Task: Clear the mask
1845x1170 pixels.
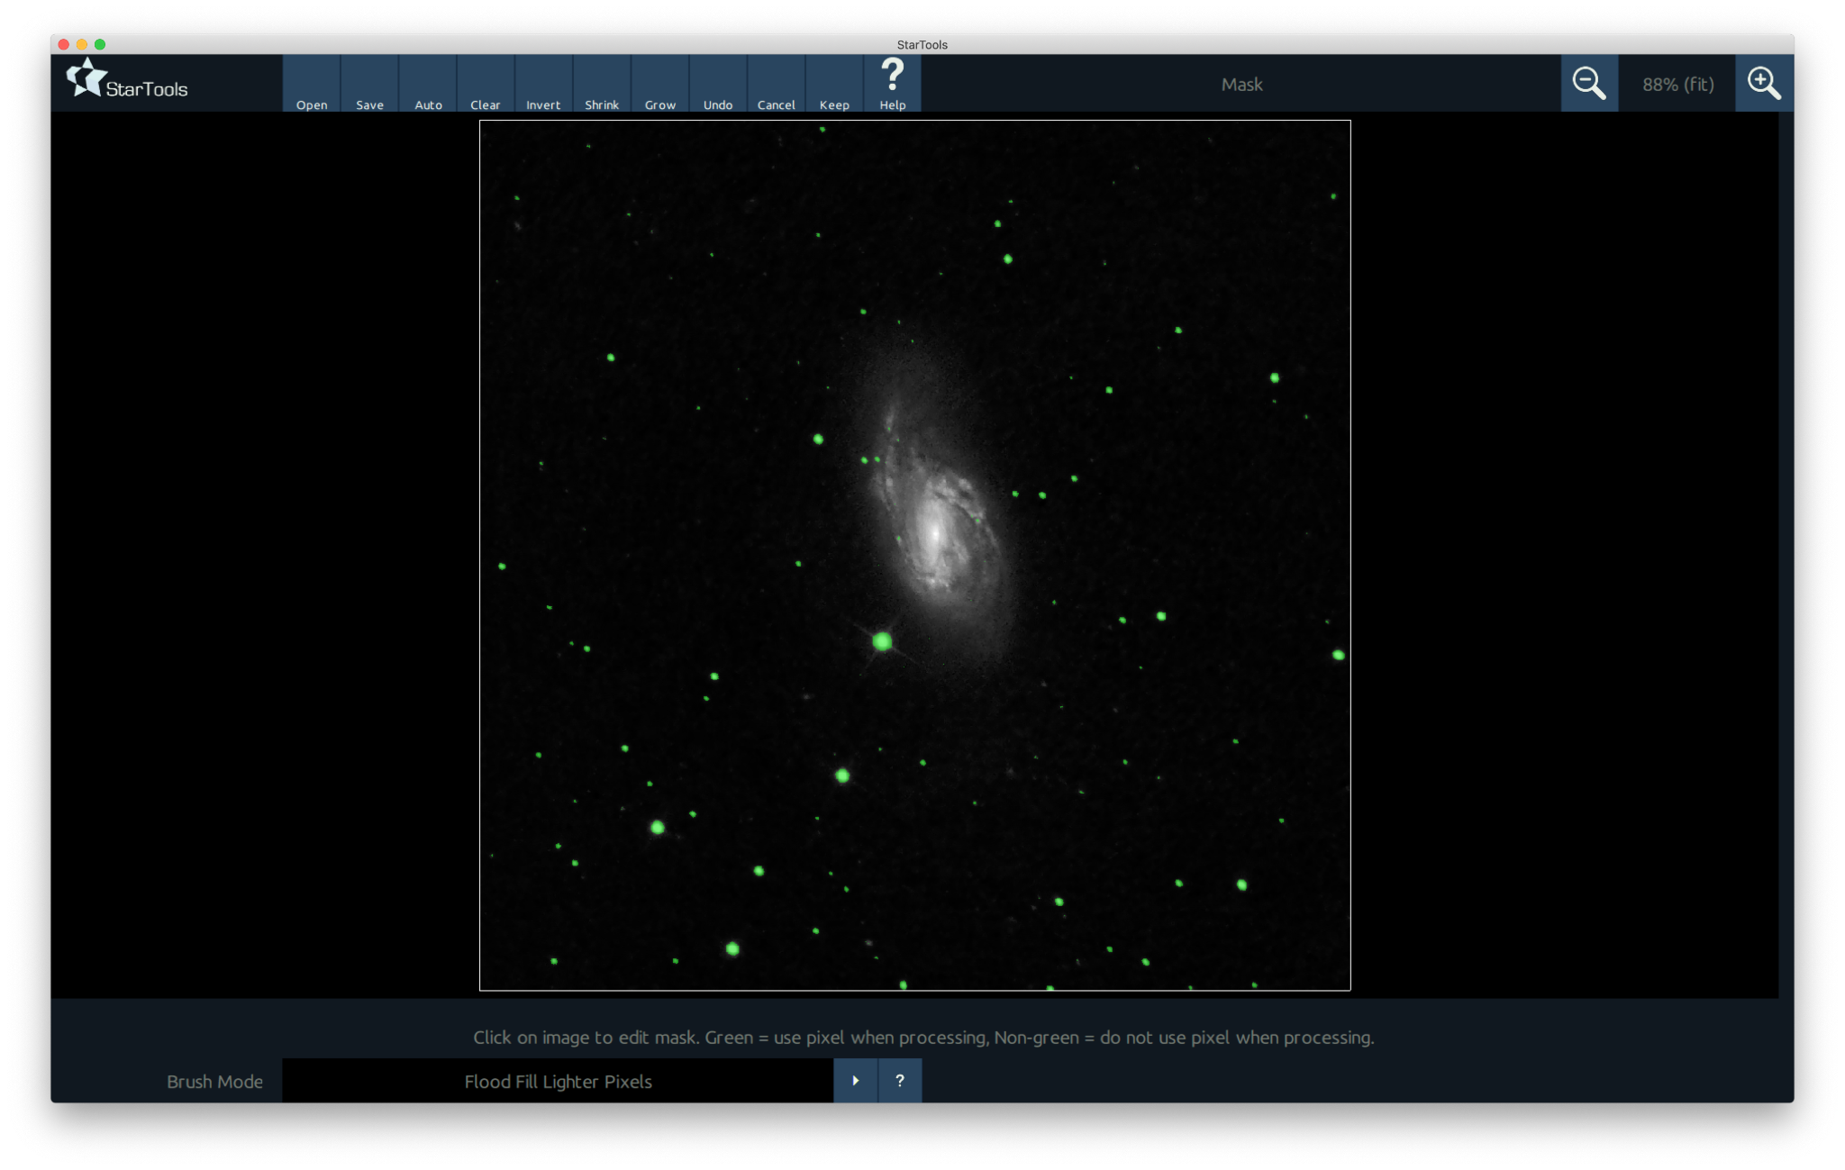Action: 486,84
